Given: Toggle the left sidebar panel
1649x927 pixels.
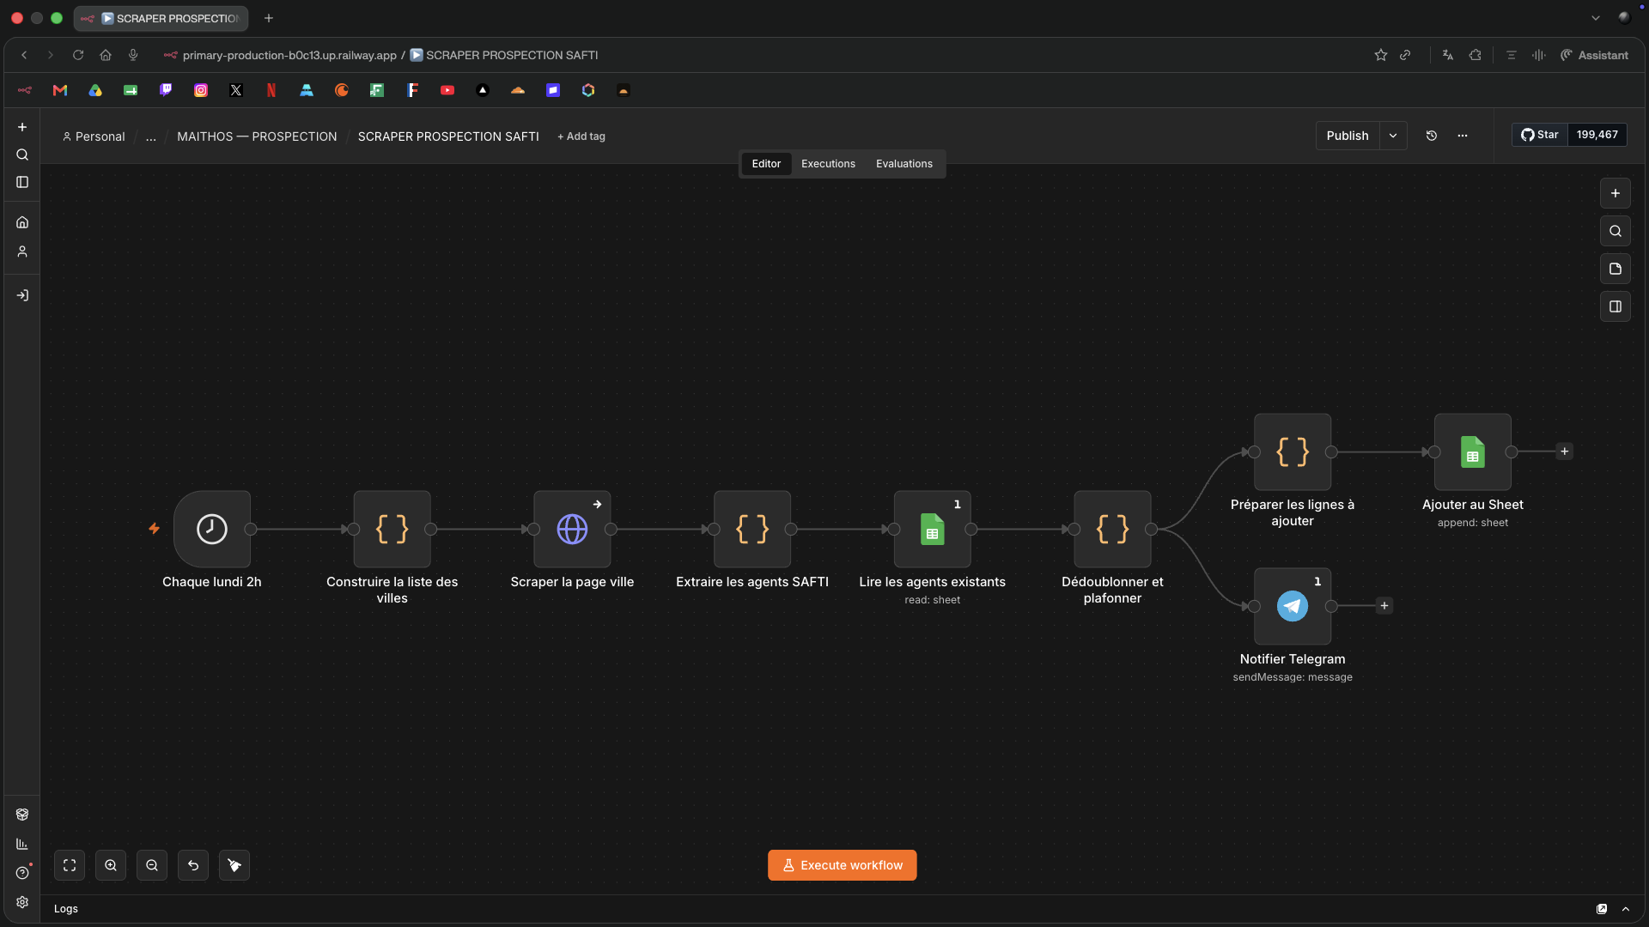Looking at the screenshot, I should click(x=22, y=182).
